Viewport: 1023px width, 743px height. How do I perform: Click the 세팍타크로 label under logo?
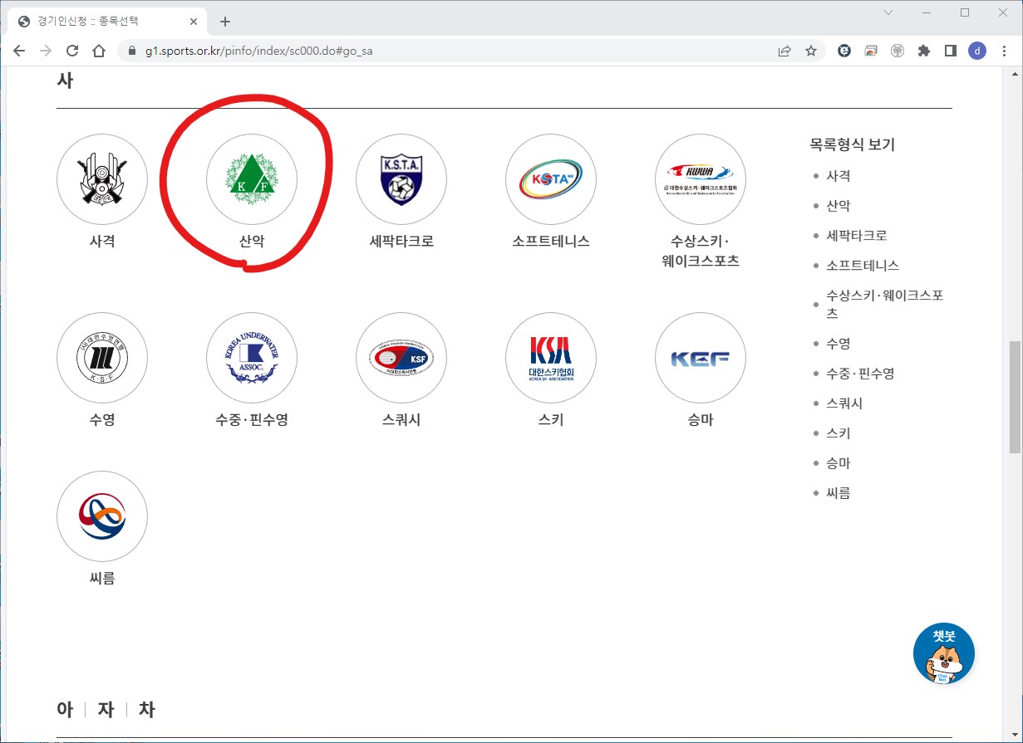click(x=401, y=242)
